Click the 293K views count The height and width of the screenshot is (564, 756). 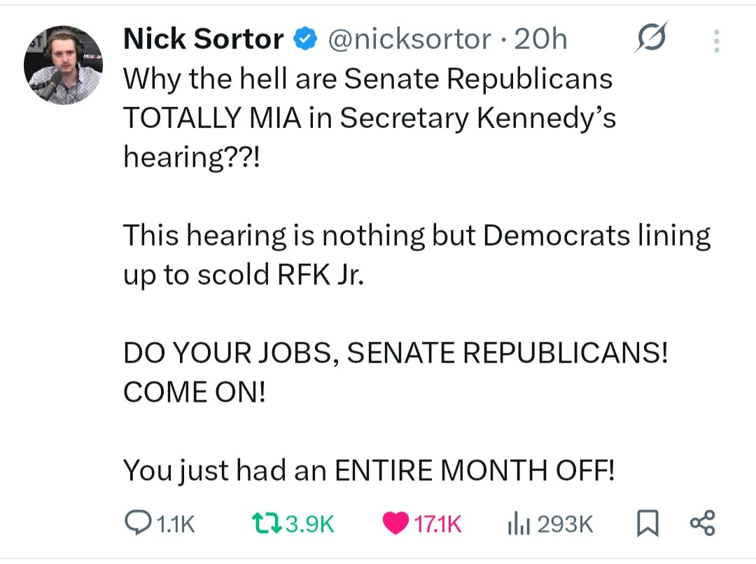click(565, 523)
